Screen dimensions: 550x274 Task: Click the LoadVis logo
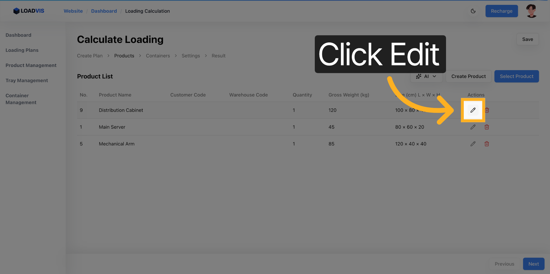point(29,11)
